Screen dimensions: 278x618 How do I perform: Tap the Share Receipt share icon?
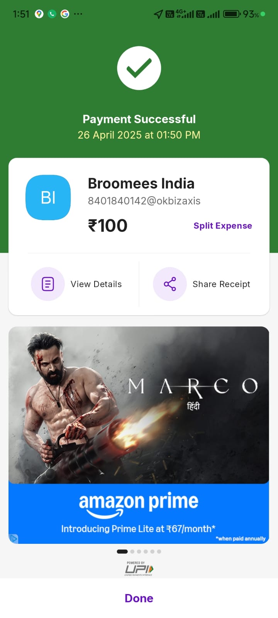pos(170,284)
